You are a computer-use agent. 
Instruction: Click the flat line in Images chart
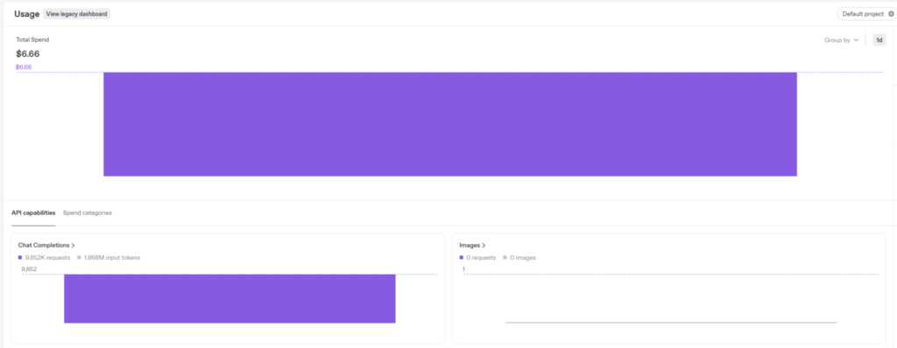tap(670, 323)
